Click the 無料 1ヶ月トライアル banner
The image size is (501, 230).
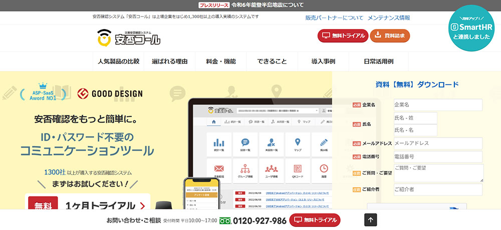[88, 202]
